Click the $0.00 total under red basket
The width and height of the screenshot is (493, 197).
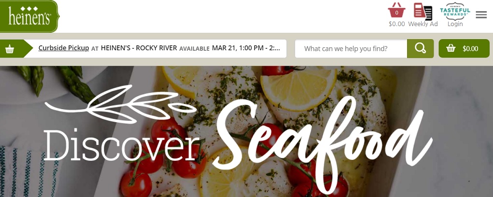pyautogui.click(x=396, y=24)
